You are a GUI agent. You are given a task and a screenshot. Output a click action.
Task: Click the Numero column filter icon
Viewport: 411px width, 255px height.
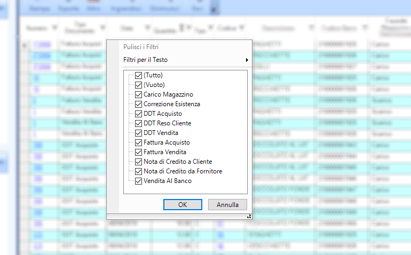(55, 28)
